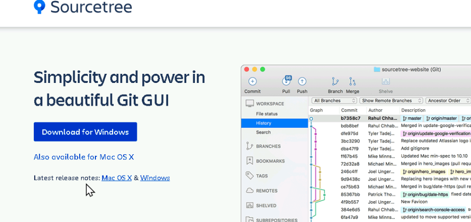Select commit 4f9b557 New Favicon
This screenshot has width=471, height=222.
(x=390, y=202)
